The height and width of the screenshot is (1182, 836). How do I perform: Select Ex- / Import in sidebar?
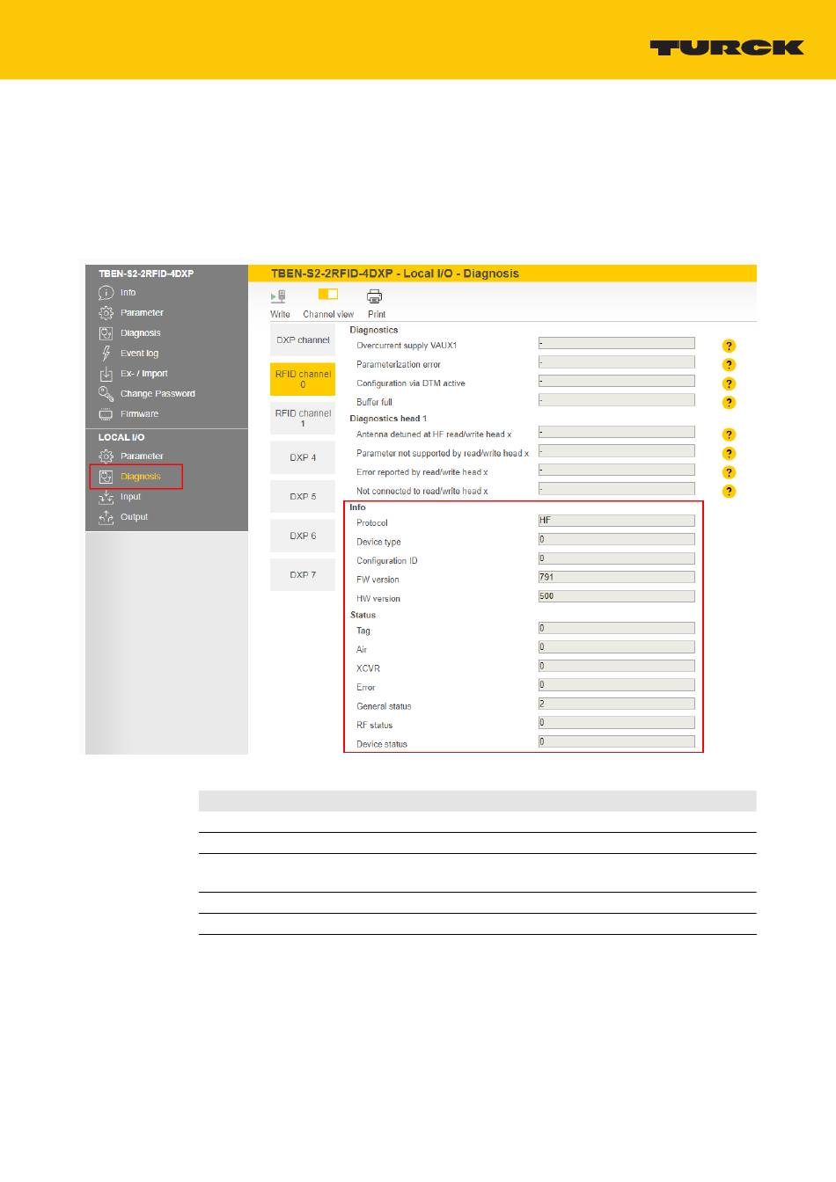(x=143, y=374)
